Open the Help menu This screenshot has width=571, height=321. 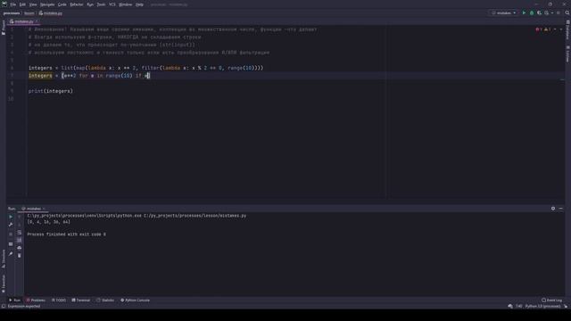coord(139,4)
